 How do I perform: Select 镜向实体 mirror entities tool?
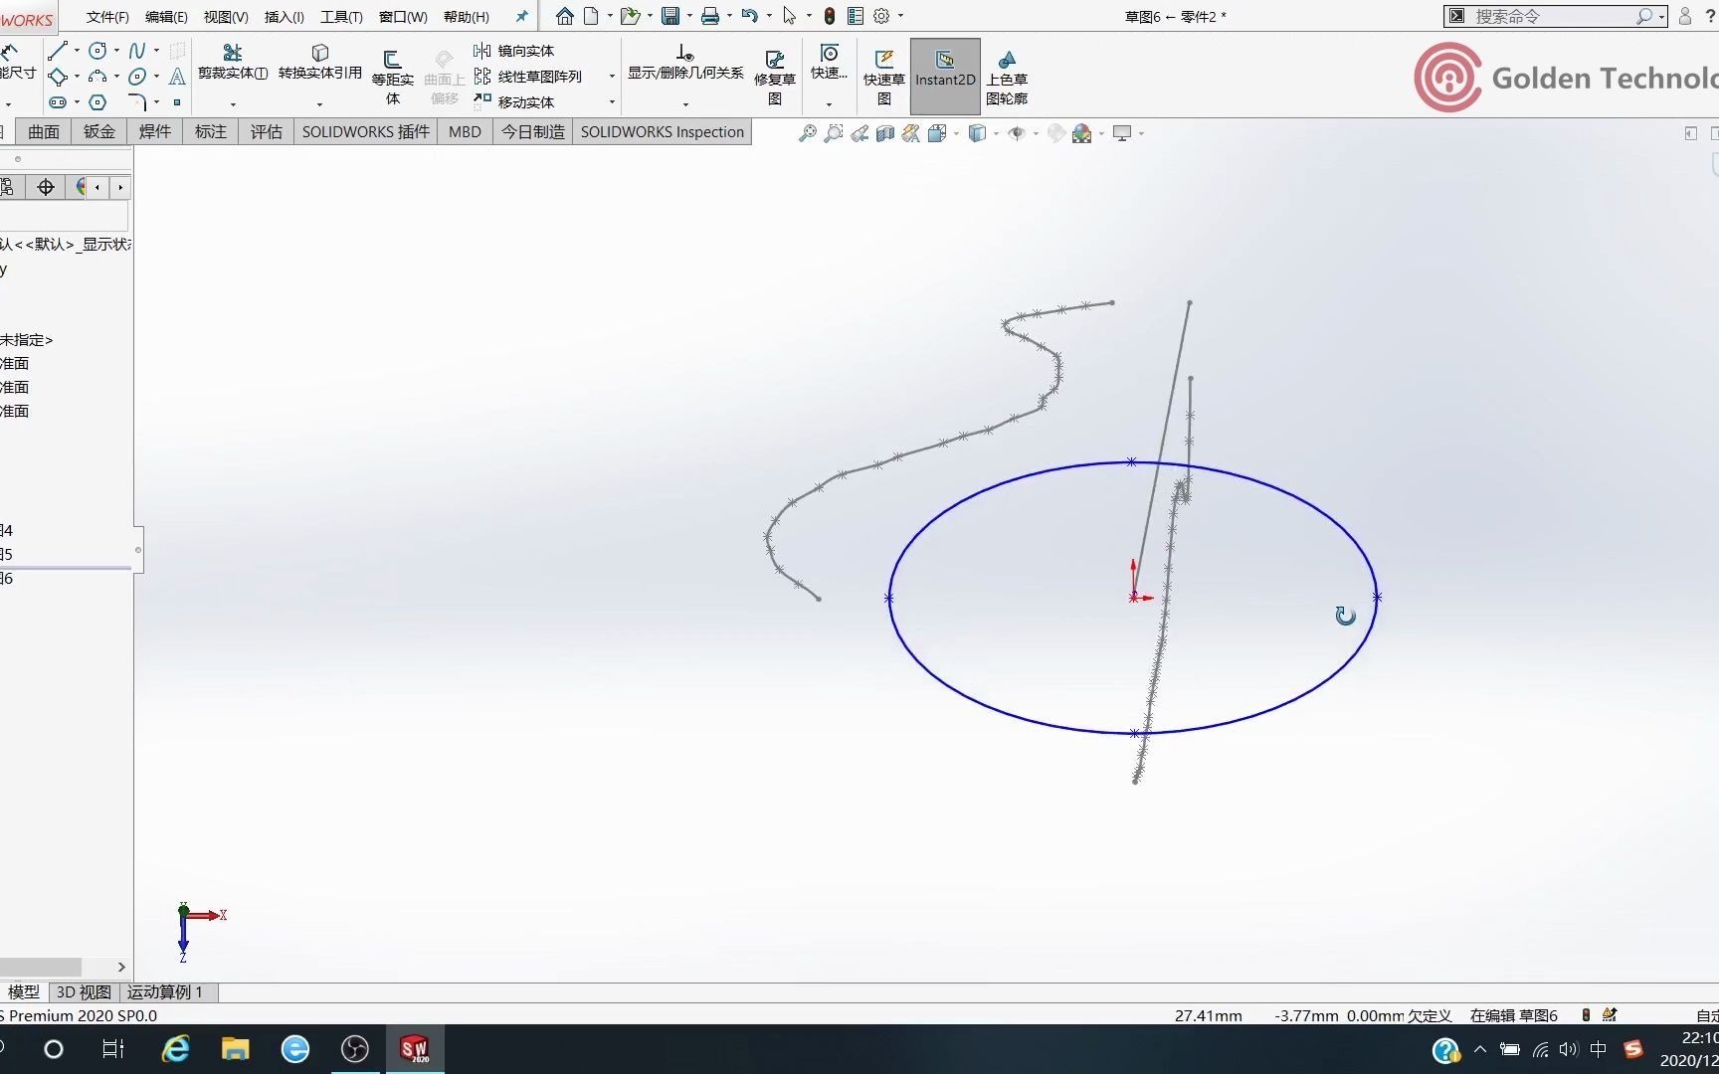pos(524,50)
